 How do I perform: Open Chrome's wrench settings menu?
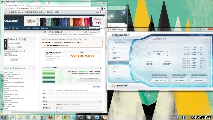[x=105, y=8]
